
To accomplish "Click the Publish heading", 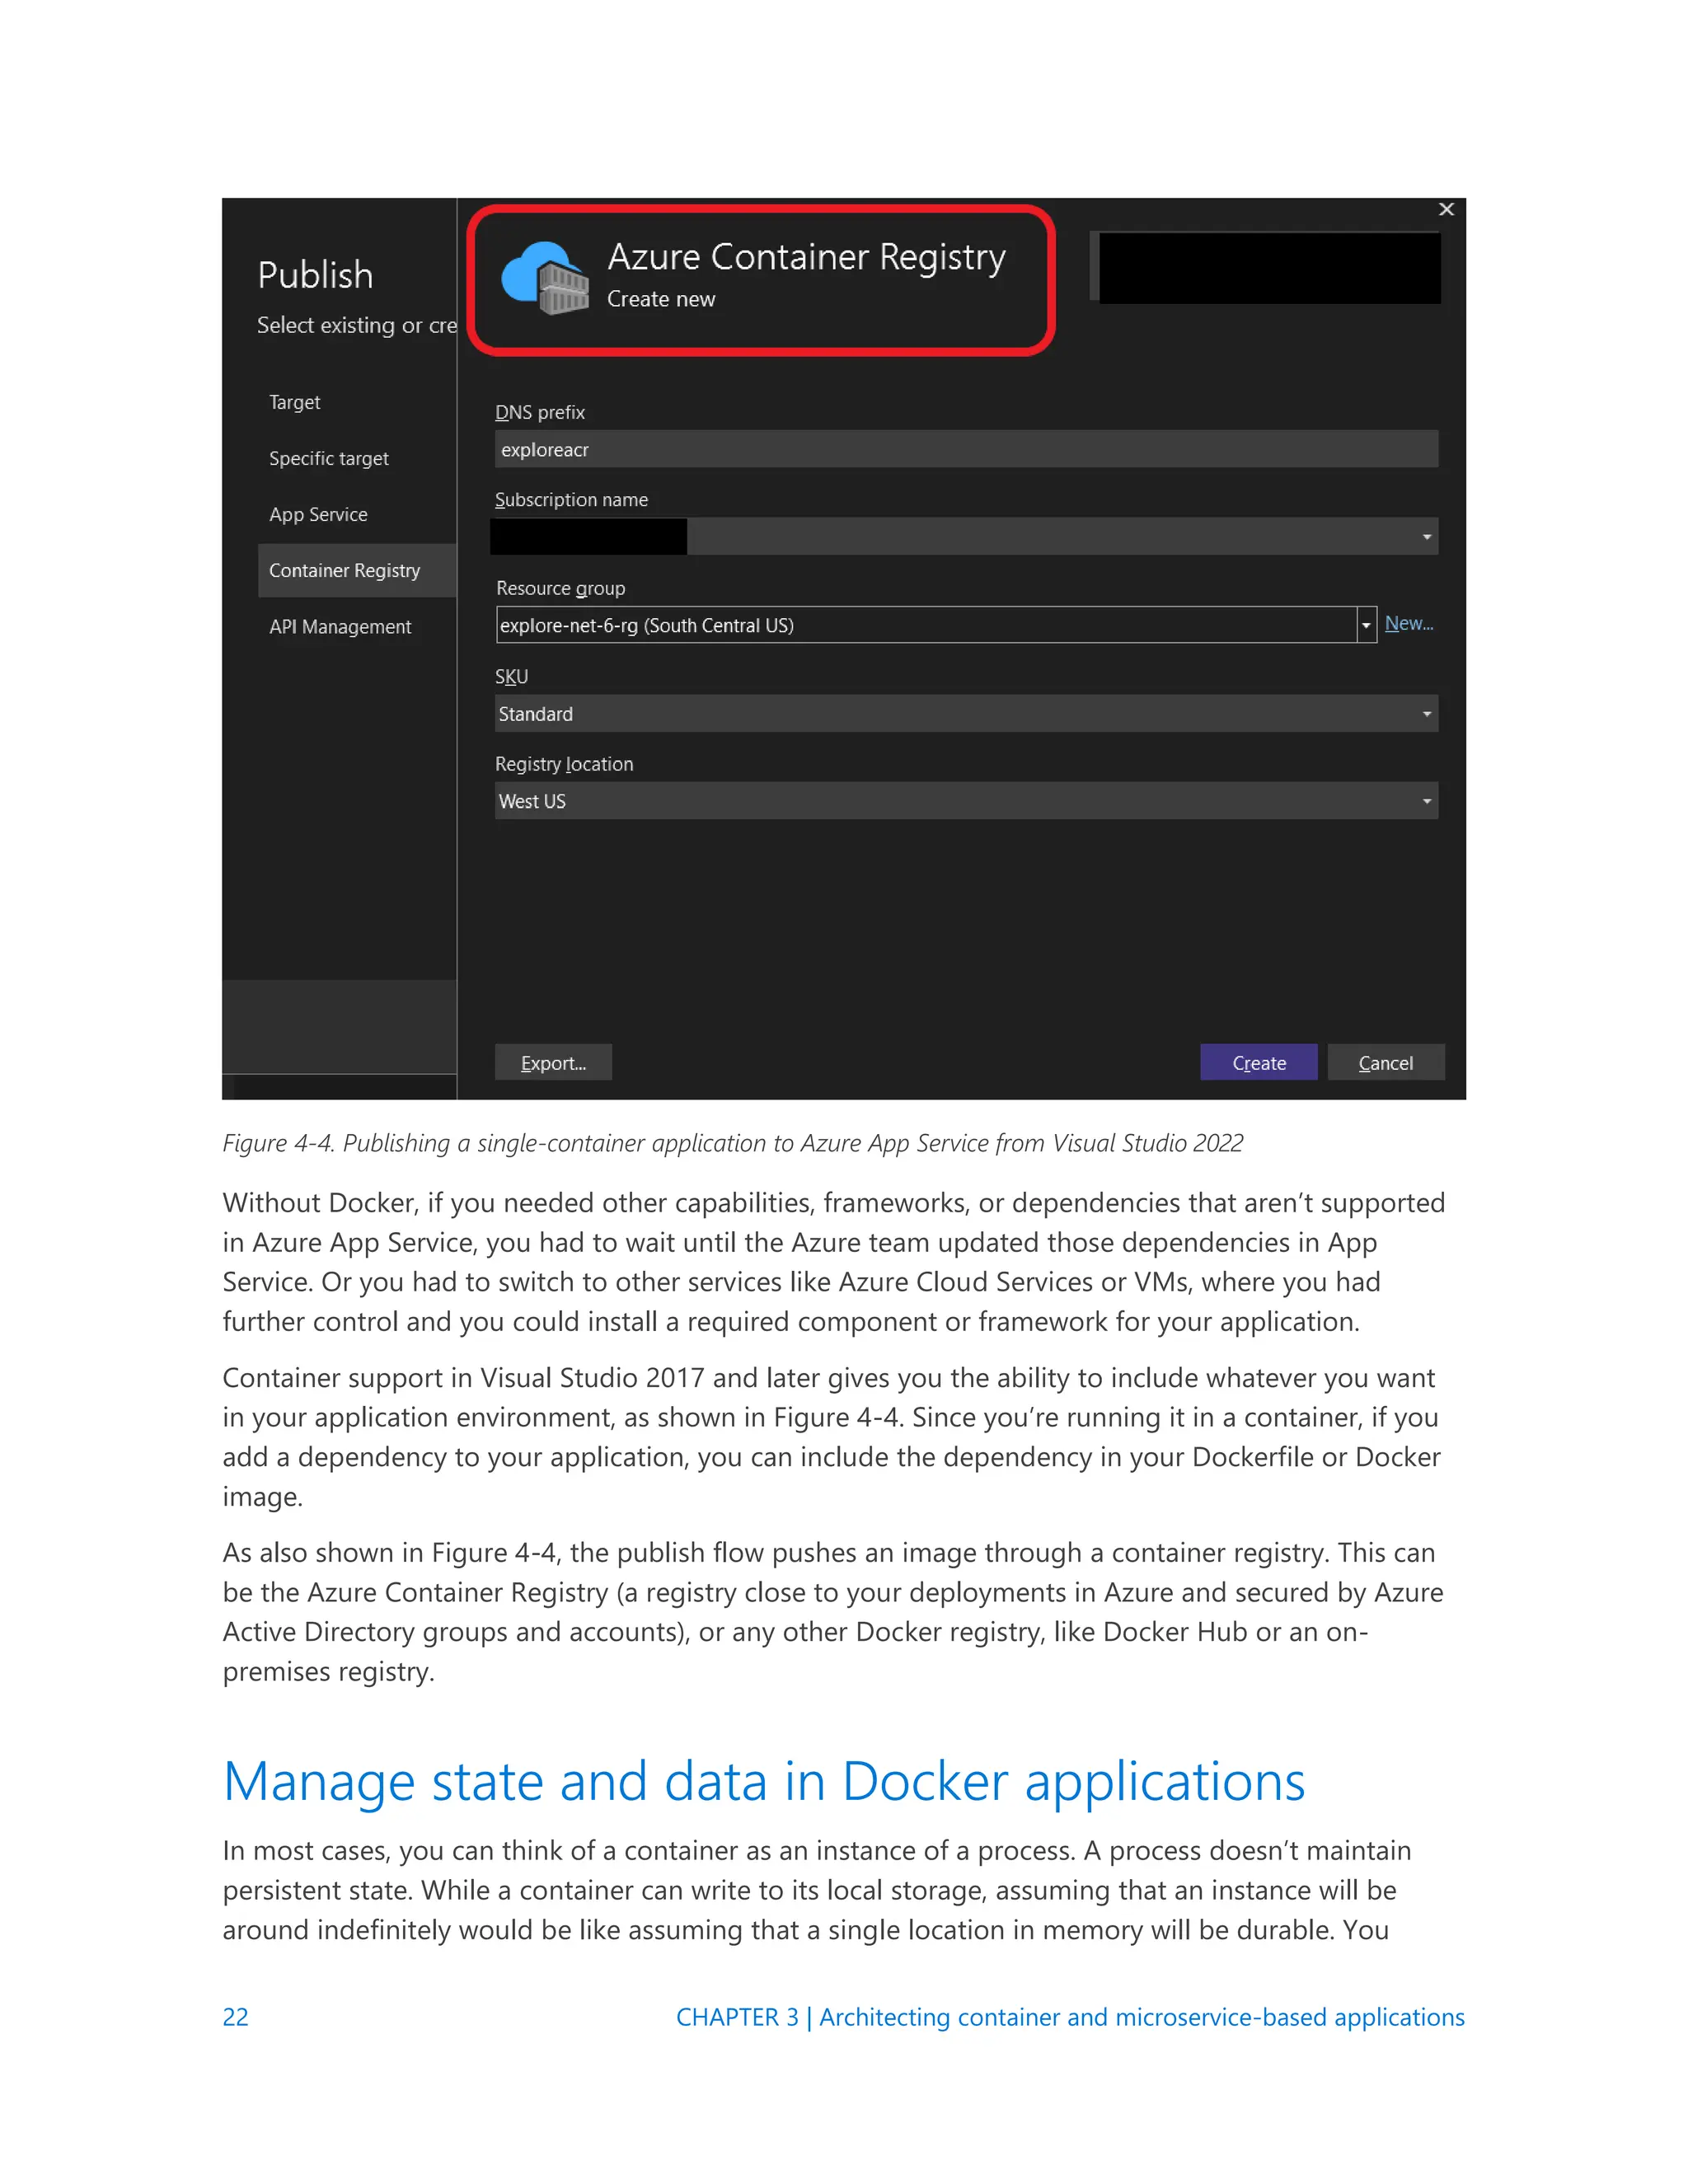I will click(x=315, y=275).
